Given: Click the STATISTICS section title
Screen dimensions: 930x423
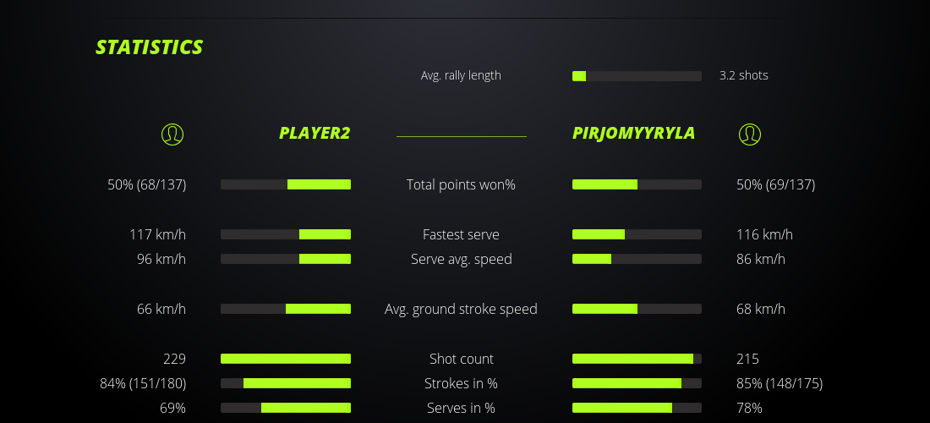Looking at the screenshot, I should pos(150,47).
